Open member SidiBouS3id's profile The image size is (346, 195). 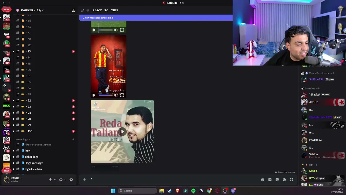[322, 79]
